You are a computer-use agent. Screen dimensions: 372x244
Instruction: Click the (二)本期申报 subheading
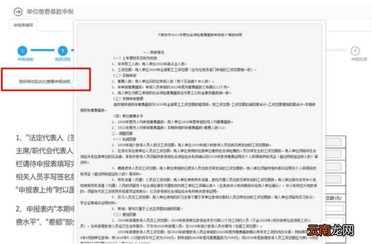(125, 76)
